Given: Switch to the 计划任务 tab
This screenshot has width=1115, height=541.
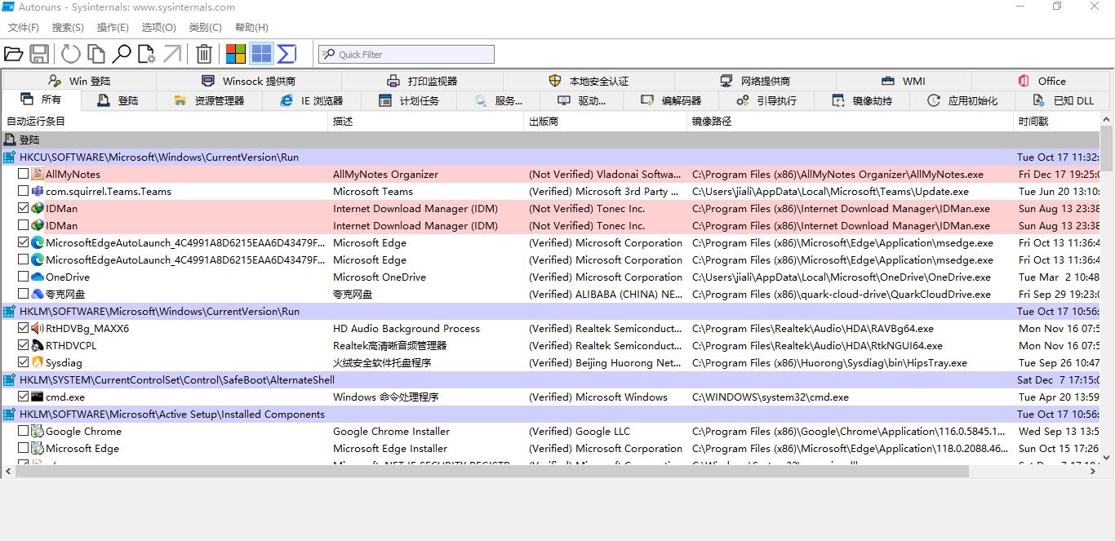Looking at the screenshot, I should pyautogui.click(x=409, y=100).
